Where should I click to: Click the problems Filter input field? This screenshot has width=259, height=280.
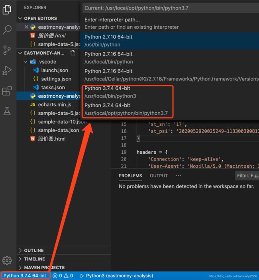[247, 176]
